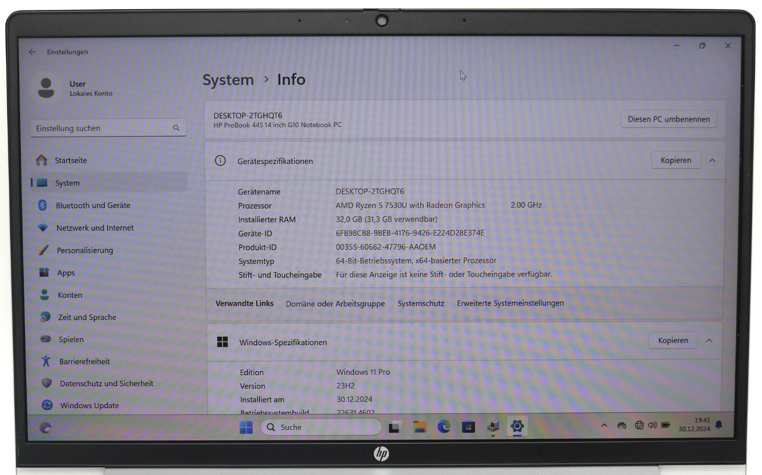The width and height of the screenshot is (762, 475).
Task: Click Diesen PC umbenennen button
Action: [669, 119]
